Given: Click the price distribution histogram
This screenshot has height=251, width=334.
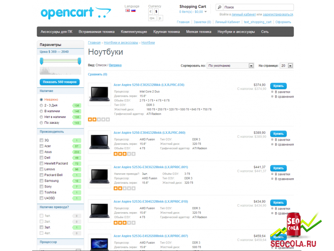Looking at the screenshot, I should [60, 71].
